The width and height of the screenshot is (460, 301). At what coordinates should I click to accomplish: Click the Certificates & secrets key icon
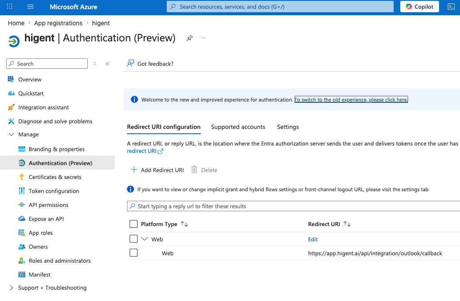coord(22,177)
